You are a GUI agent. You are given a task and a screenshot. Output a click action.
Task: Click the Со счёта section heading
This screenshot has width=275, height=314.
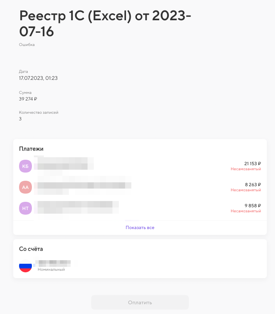pyautogui.click(x=31, y=249)
